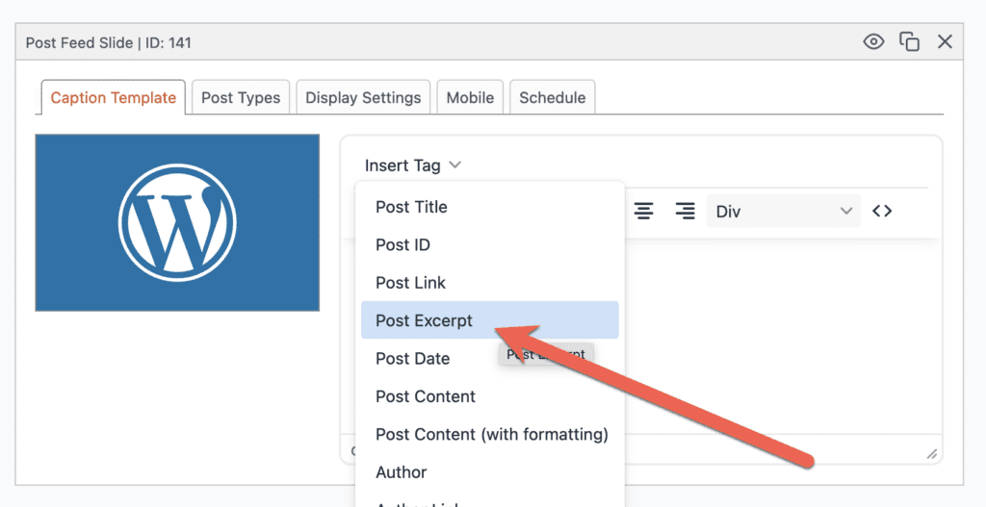Screen dimensions: 986x507
Task: Expand the Div format dropdown
Action: pyautogui.click(x=783, y=211)
